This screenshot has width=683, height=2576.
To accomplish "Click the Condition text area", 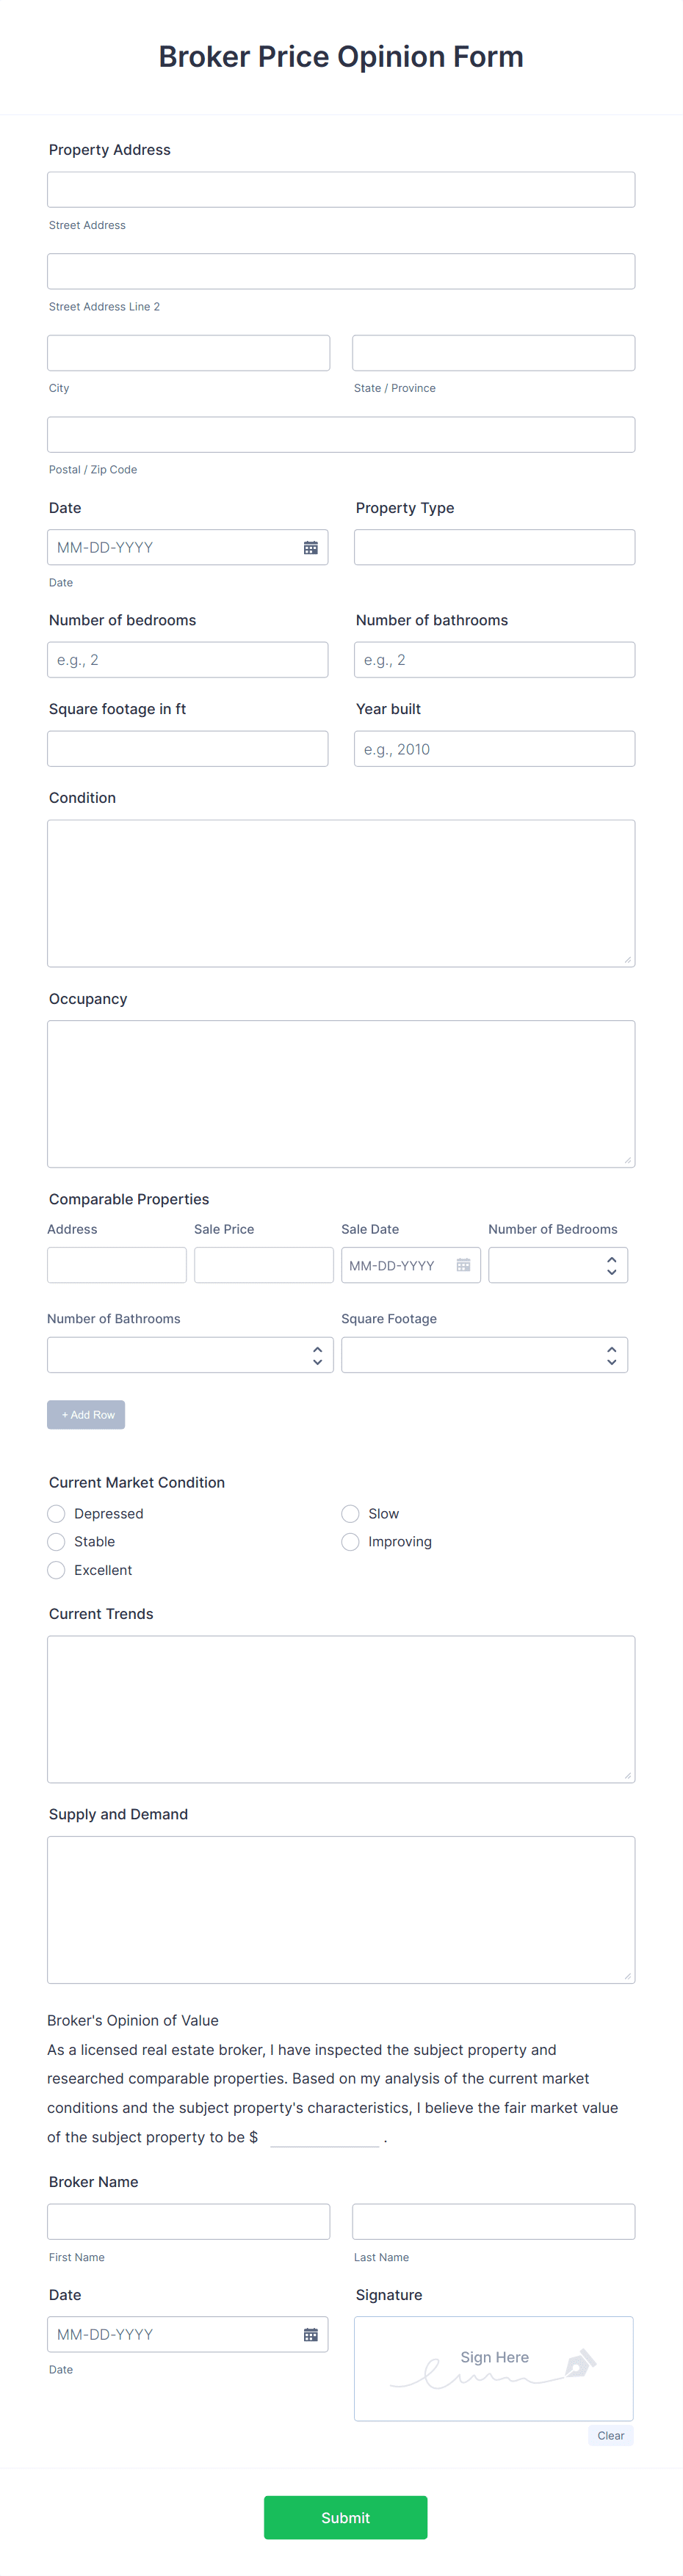I will pos(341,893).
